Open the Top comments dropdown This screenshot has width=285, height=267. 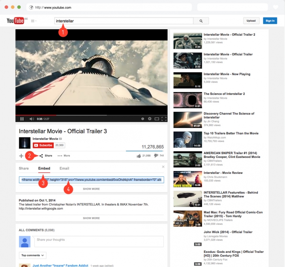click(x=32, y=256)
